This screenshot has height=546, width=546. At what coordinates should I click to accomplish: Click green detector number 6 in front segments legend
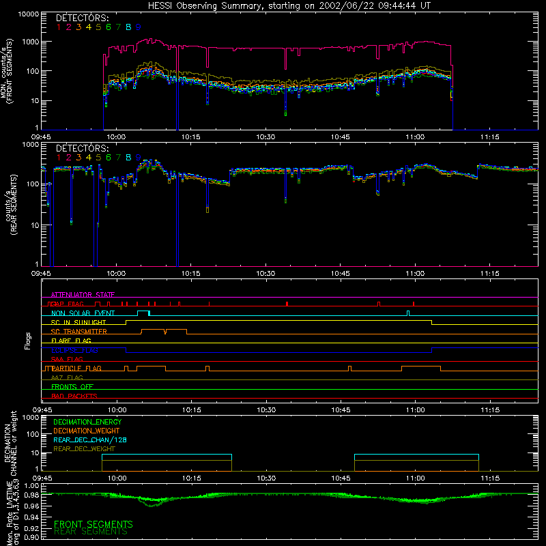pyautogui.click(x=109, y=27)
